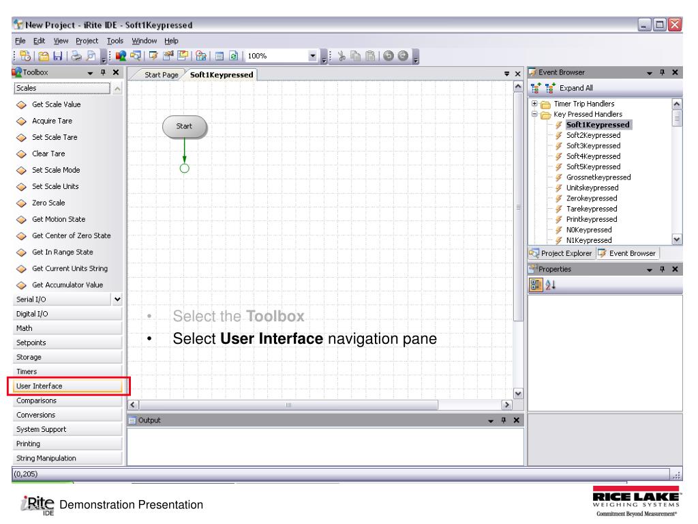Screen dimensions: 698x524
Task: Click the Undo round arrow icon
Action: tap(389, 56)
